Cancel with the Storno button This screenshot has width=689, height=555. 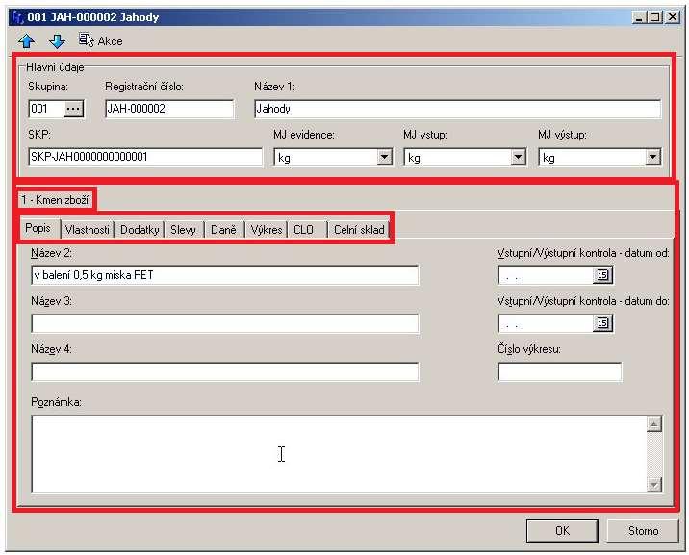(644, 531)
